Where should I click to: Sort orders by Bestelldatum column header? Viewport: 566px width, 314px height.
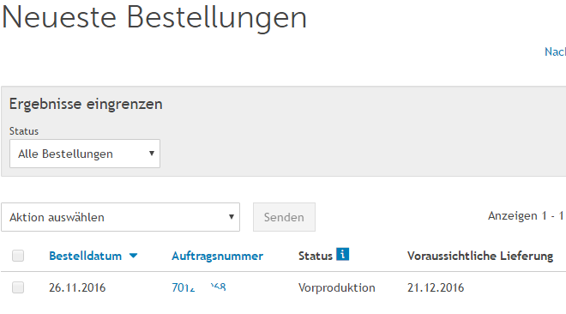tap(85, 256)
